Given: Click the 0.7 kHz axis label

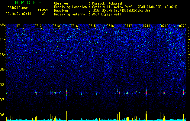Looking at the screenshot, I should pyautogui.click(x=3, y=100).
